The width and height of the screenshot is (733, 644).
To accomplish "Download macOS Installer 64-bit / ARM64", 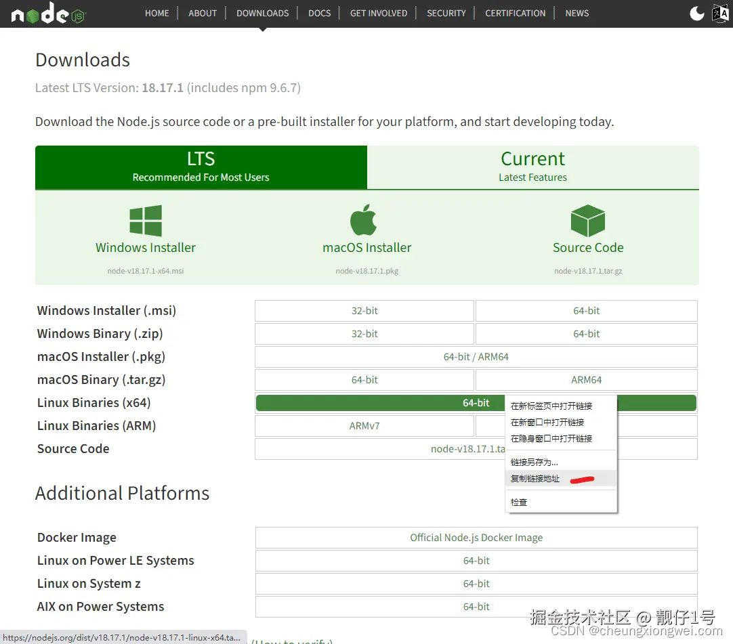I will (x=476, y=357).
